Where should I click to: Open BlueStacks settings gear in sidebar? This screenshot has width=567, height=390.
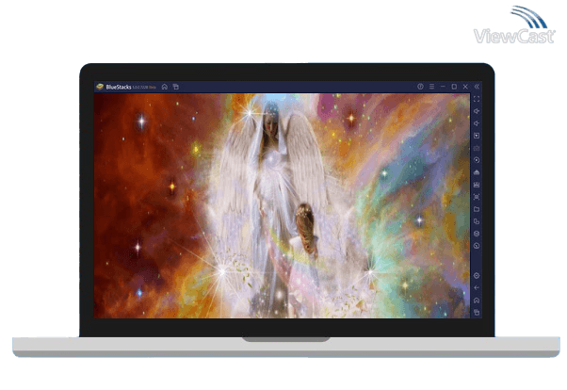(477, 276)
